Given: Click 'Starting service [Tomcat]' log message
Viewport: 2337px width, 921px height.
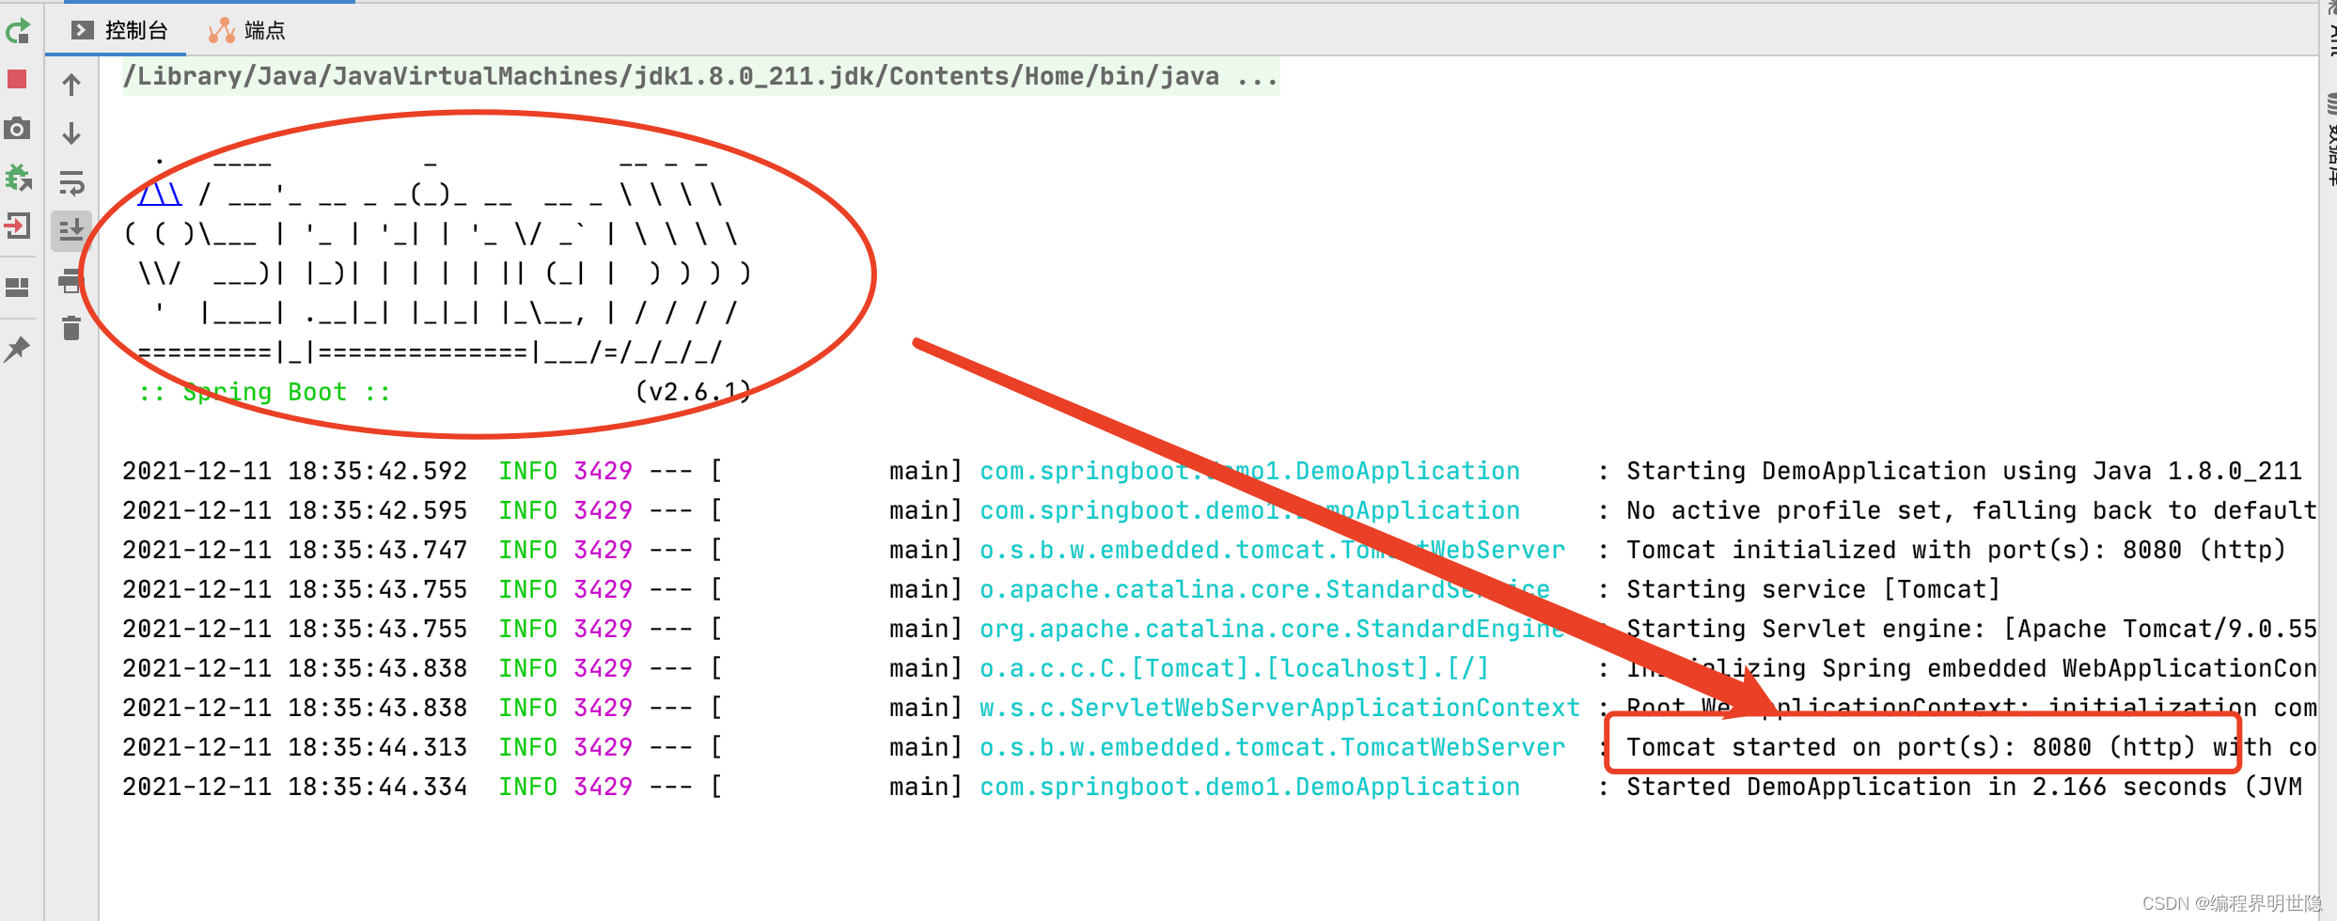Looking at the screenshot, I should click(x=1813, y=589).
